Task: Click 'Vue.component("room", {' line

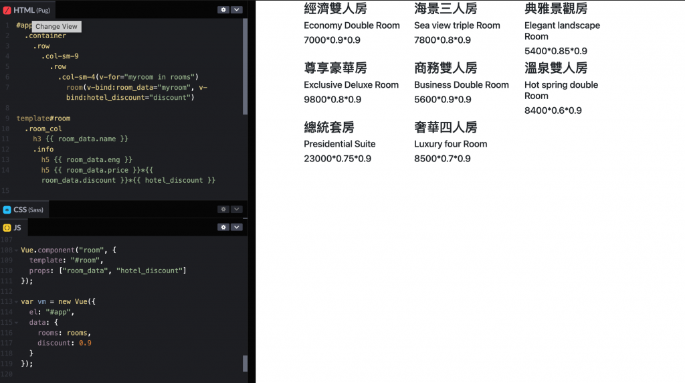Action: [69, 250]
